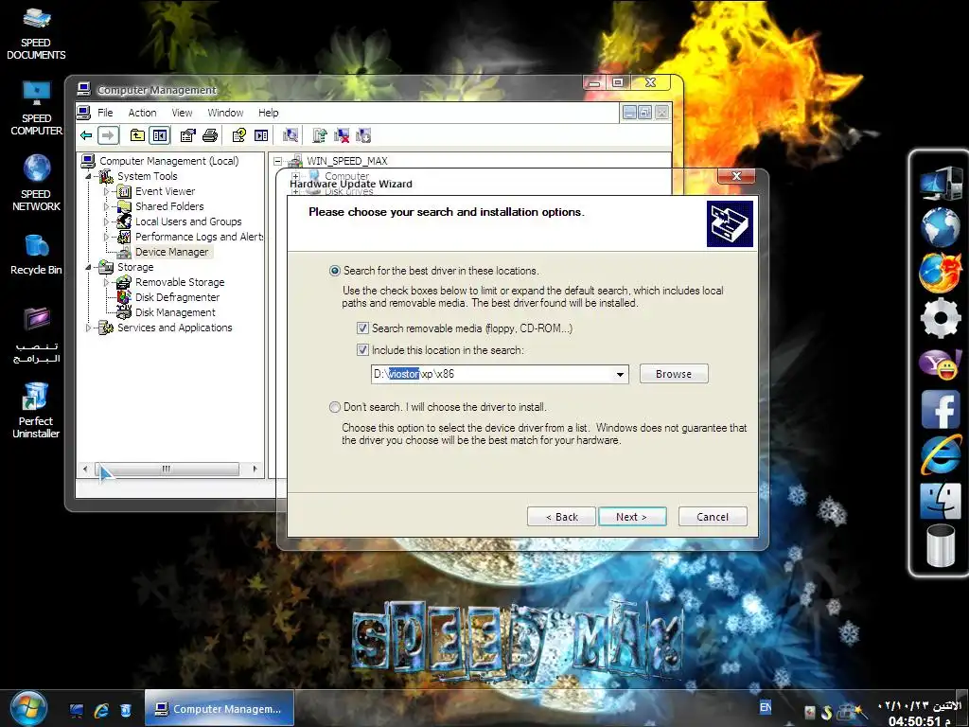Click Scan for hardware changes toolbar icon
969x727 pixels.
click(x=291, y=134)
